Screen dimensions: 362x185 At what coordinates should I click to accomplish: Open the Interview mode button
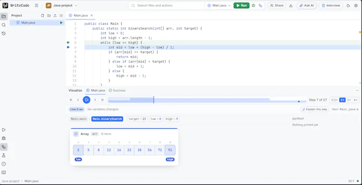(331, 5)
